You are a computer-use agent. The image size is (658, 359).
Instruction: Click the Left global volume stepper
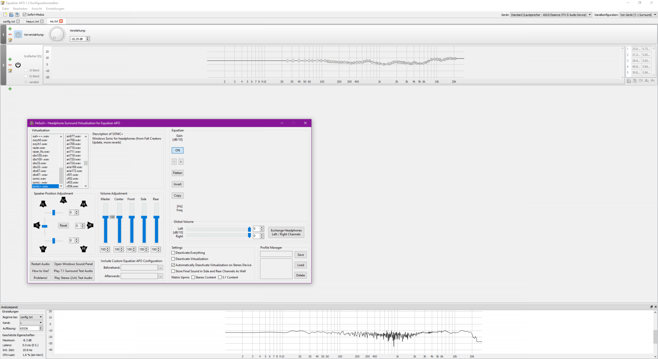(262, 229)
